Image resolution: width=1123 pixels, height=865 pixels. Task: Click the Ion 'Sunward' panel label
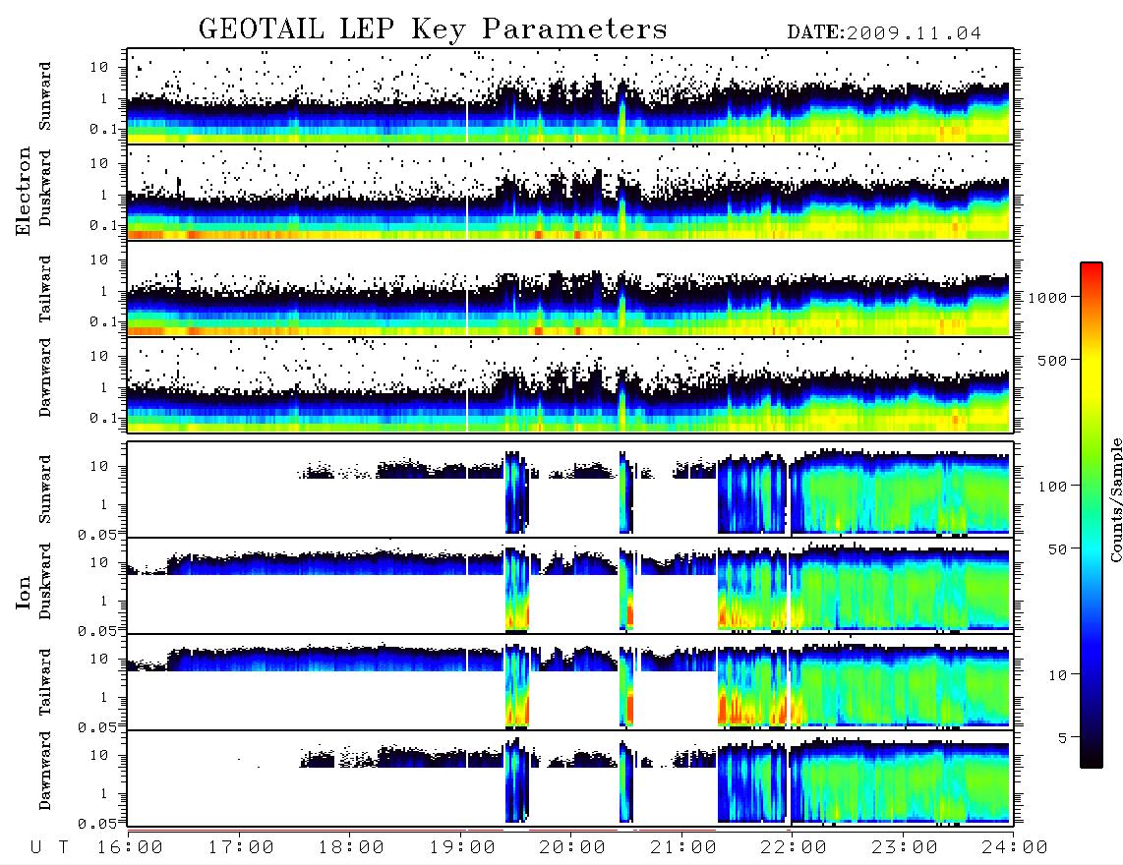[x=45, y=490]
